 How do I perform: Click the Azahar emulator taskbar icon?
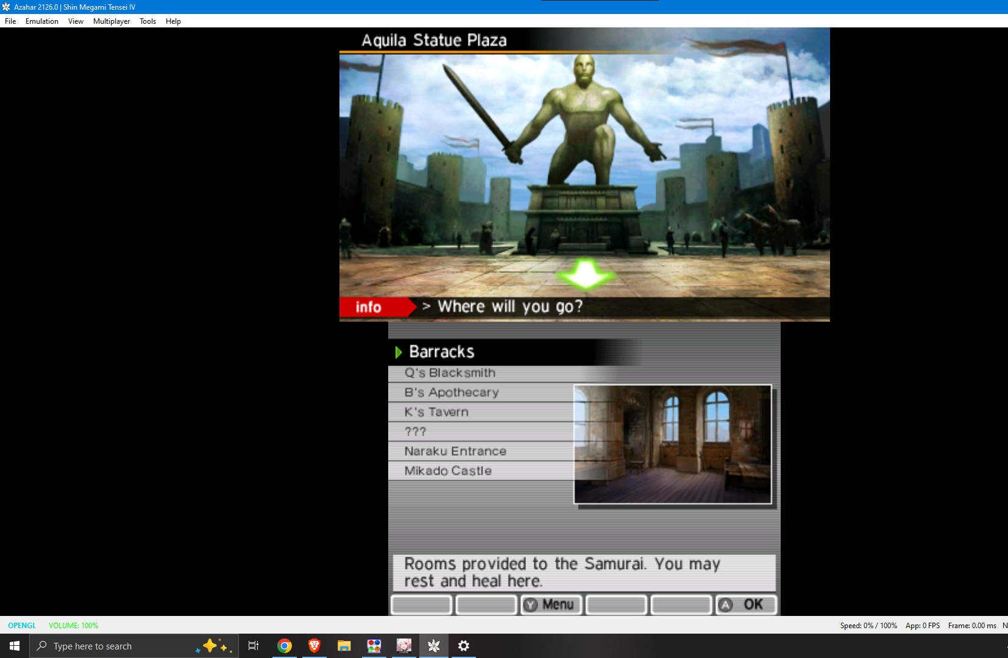[434, 646]
